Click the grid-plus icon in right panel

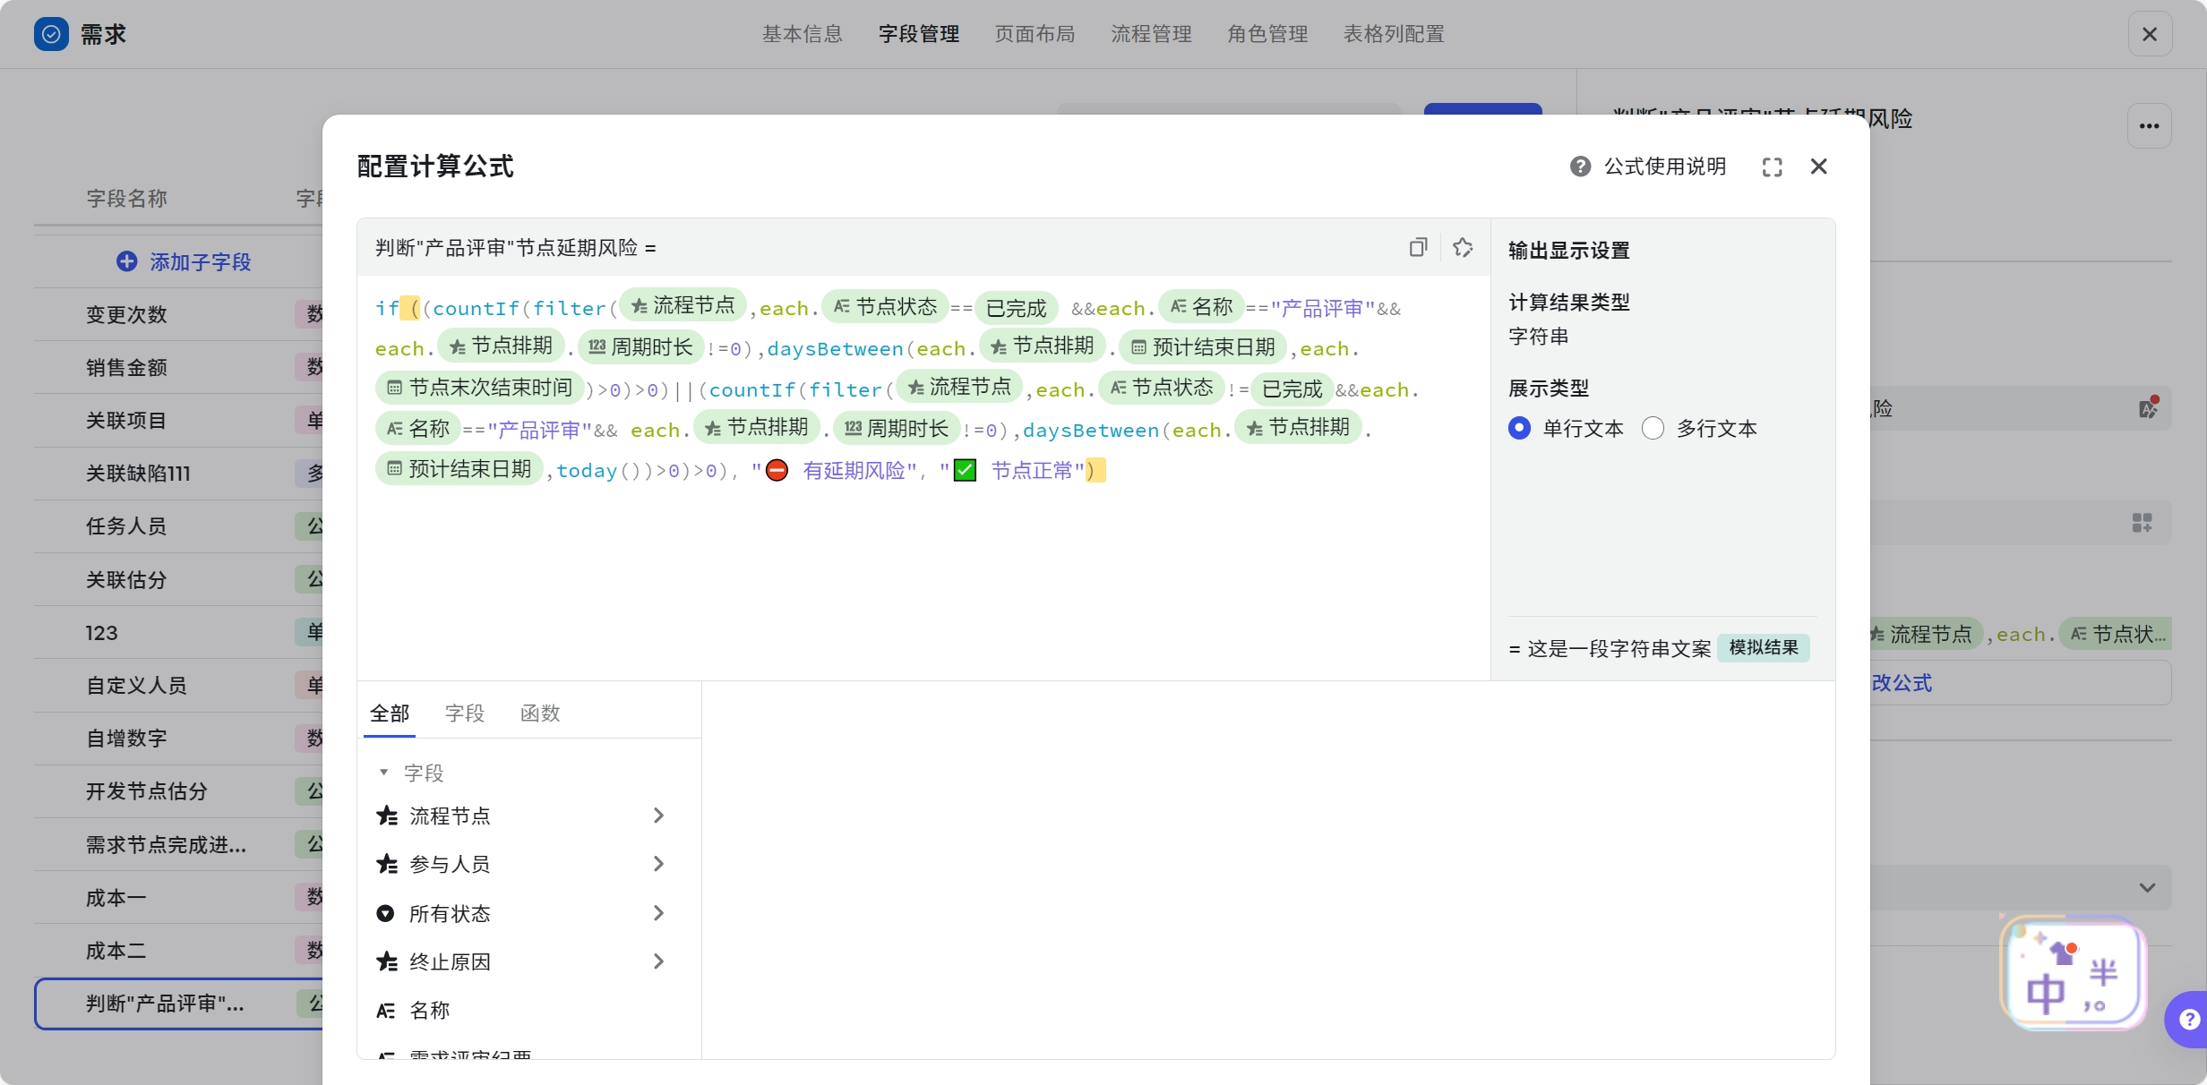[2142, 523]
